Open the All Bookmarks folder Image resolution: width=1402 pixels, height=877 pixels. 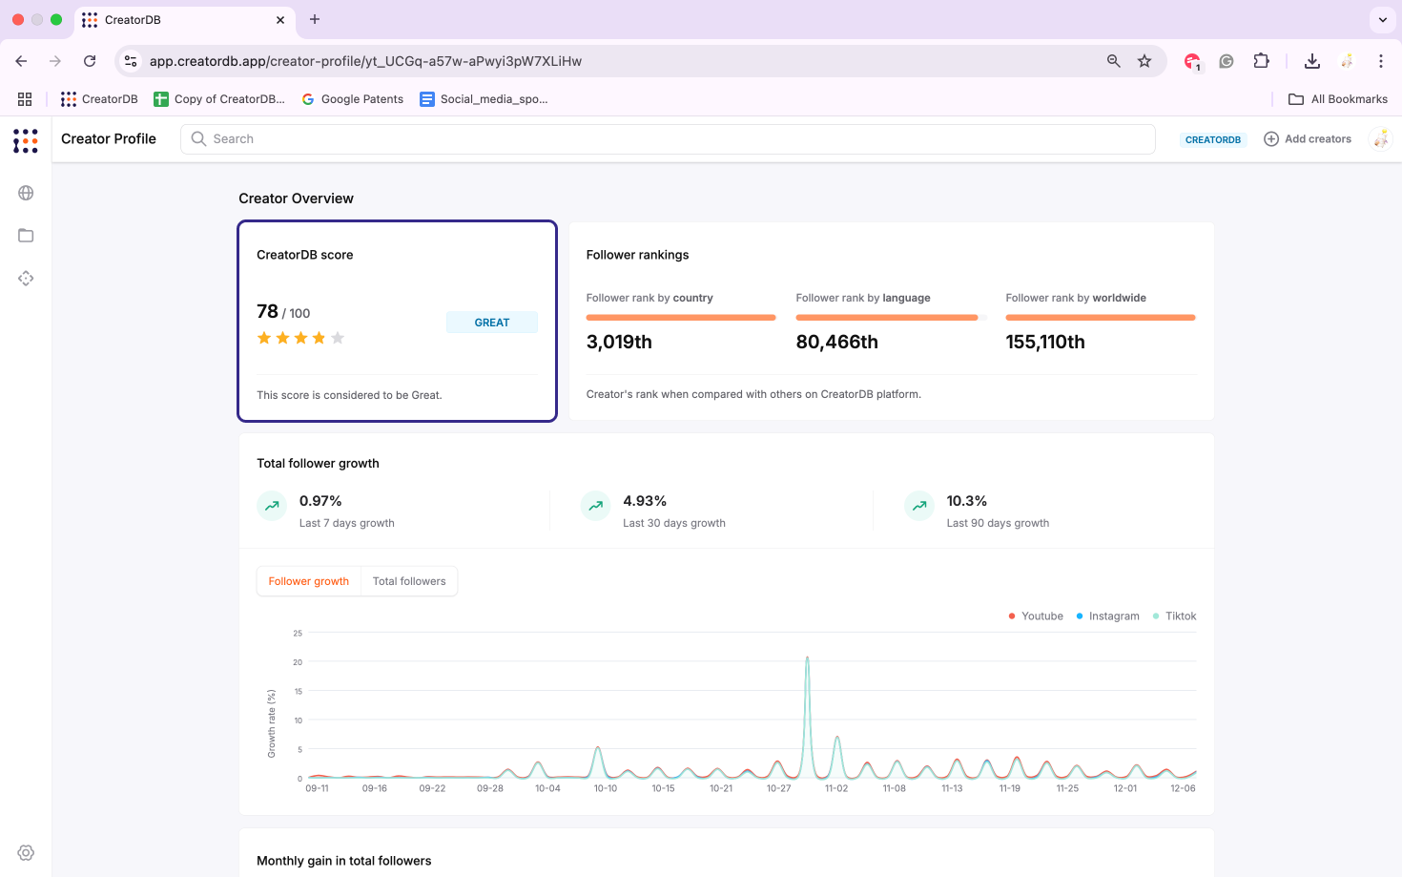[1338, 99]
